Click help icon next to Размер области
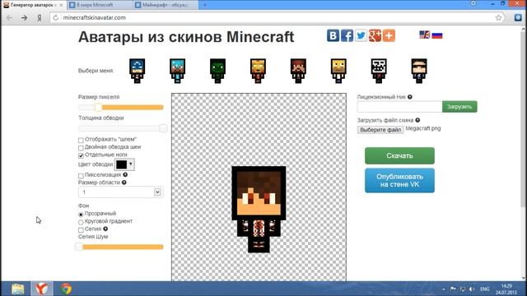The image size is (527, 296). pyautogui.click(x=124, y=183)
